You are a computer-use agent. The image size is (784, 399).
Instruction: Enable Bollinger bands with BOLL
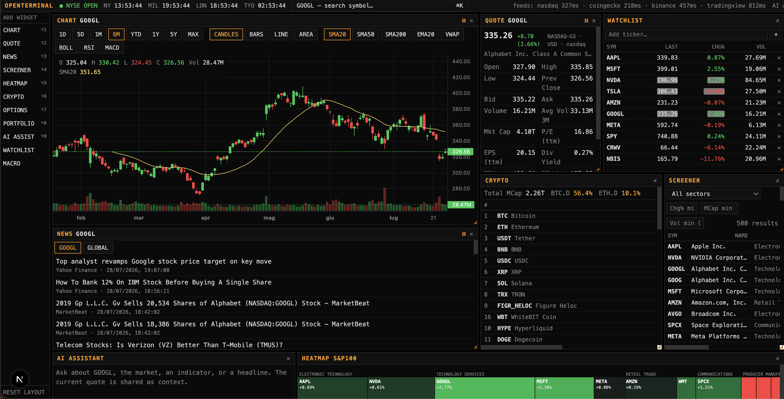click(66, 48)
